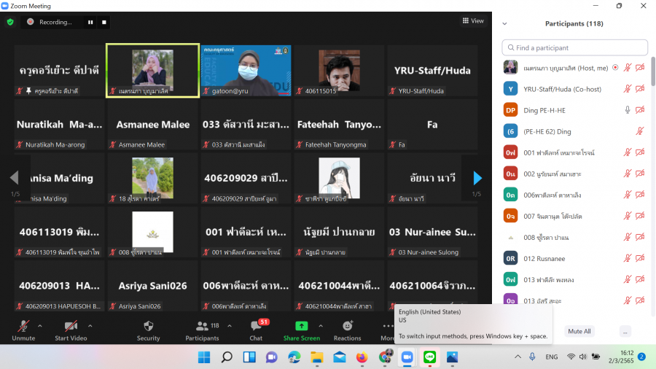Open the View layout menu
Image resolution: width=656 pixels, height=369 pixels.
(x=473, y=20)
